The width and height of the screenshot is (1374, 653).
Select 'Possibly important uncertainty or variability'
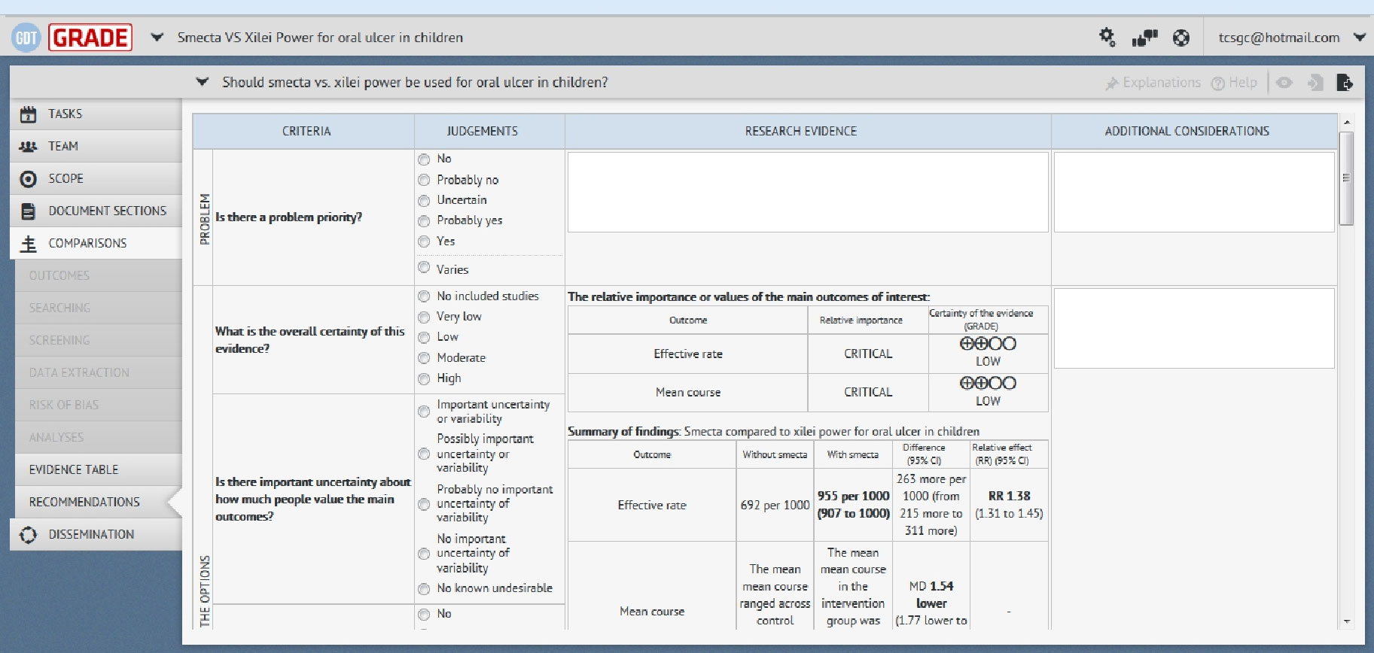click(x=424, y=454)
